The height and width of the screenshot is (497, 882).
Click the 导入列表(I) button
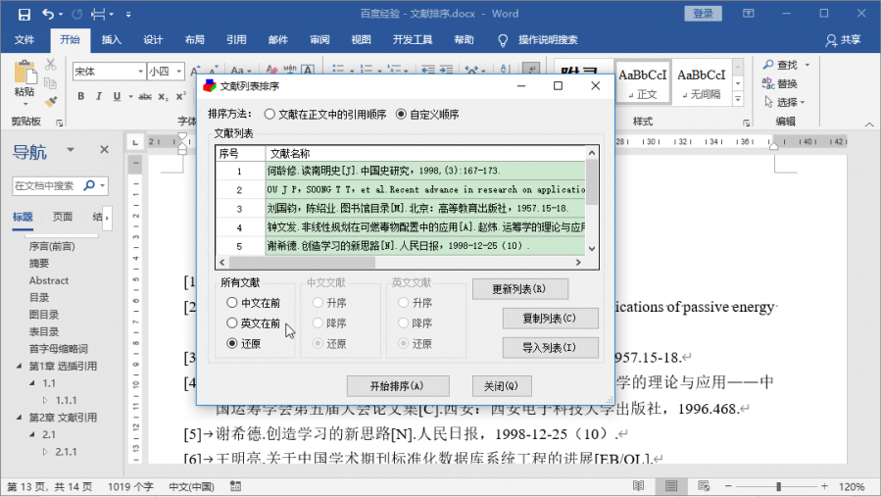tap(550, 347)
